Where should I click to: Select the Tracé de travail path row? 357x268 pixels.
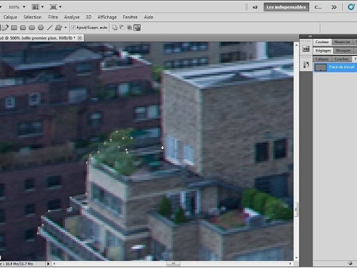[x=335, y=67]
